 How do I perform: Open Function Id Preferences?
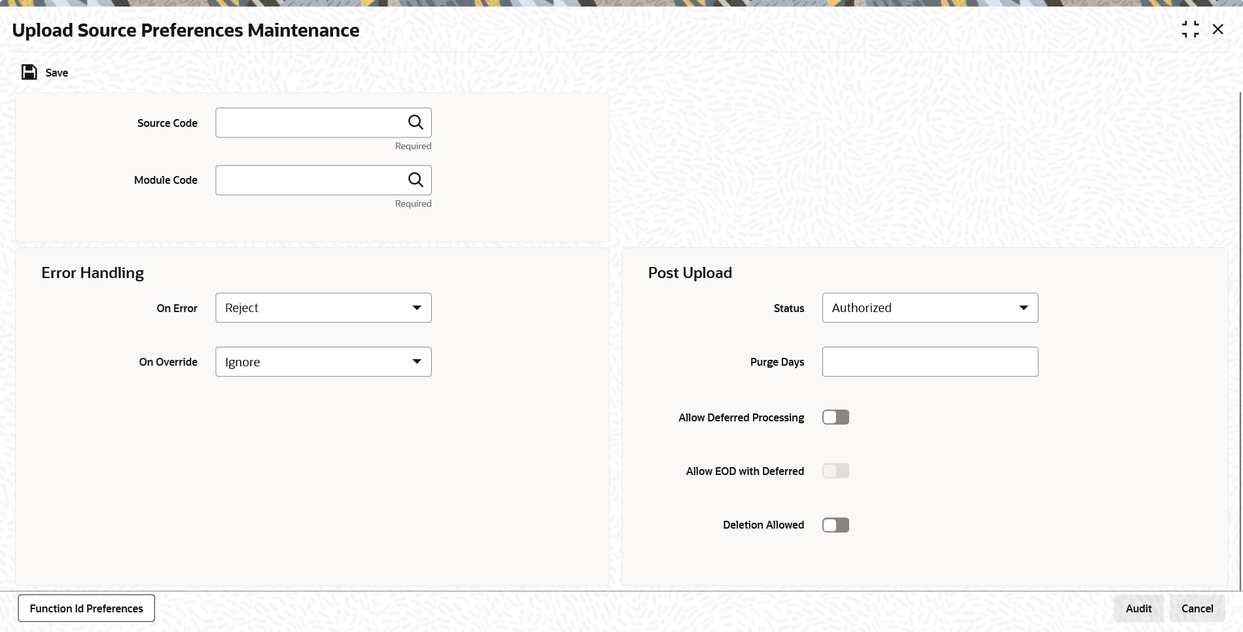(86, 608)
